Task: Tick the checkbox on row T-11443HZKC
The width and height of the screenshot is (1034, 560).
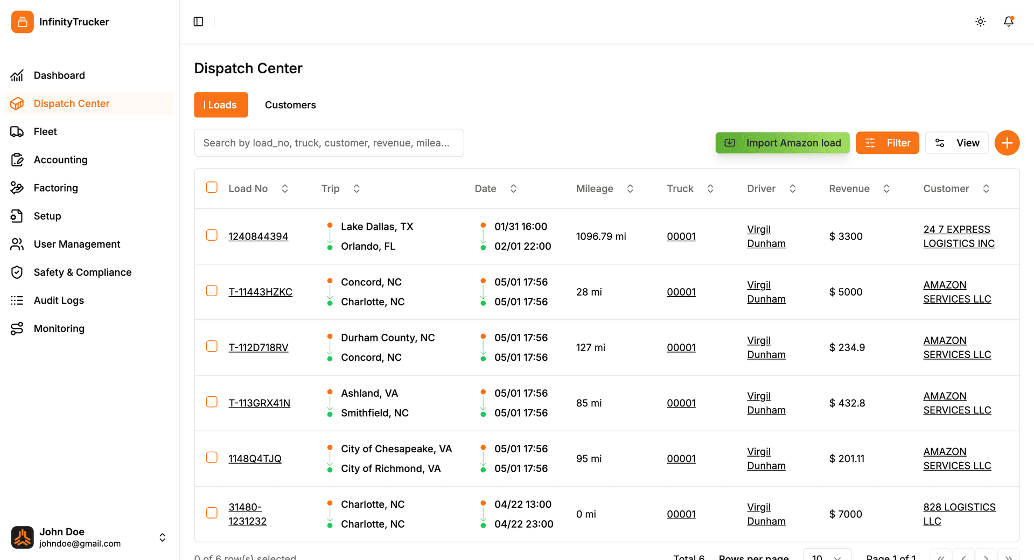Action: click(x=211, y=290)
